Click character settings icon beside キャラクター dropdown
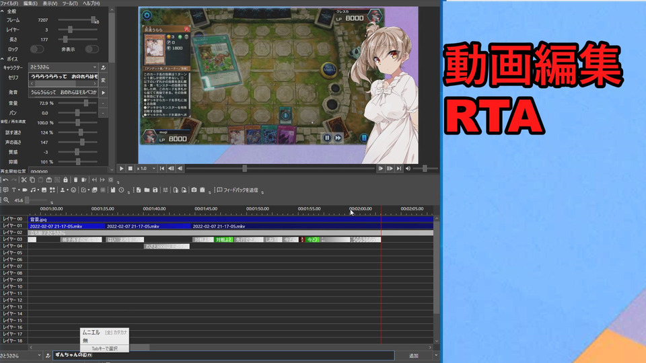Image resolution: width=646 pixels, height=363 pixels. click(x=104, y=67)
